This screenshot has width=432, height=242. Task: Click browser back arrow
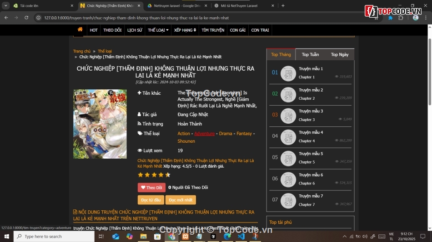click(x=6, y=18)
